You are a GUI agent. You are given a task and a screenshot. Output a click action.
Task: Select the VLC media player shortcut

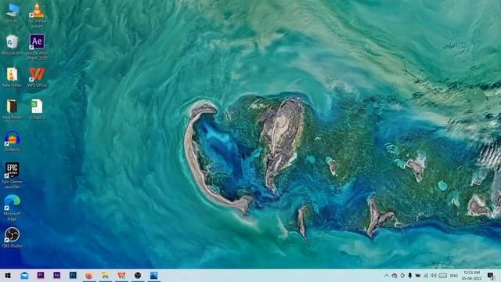coord(37,15)
